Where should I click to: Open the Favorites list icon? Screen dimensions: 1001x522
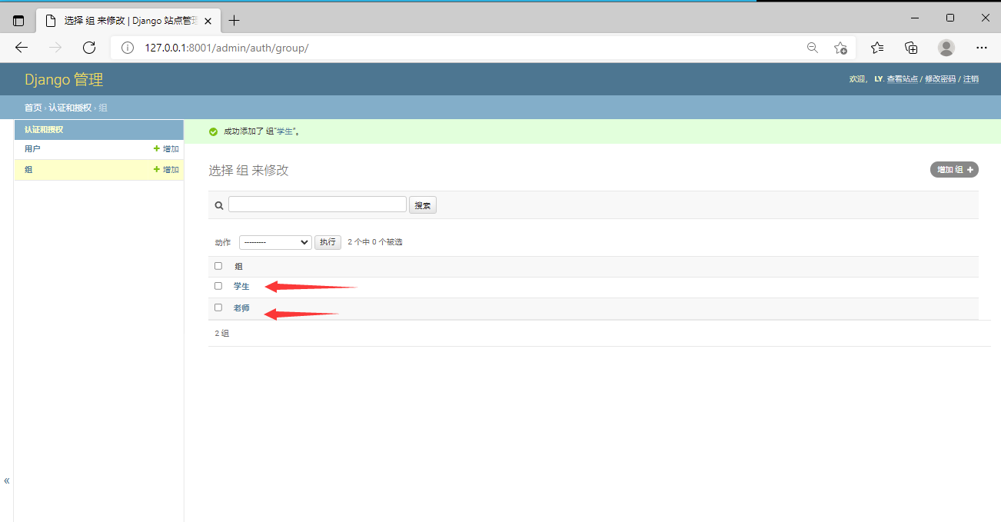(x=877, y=48)
